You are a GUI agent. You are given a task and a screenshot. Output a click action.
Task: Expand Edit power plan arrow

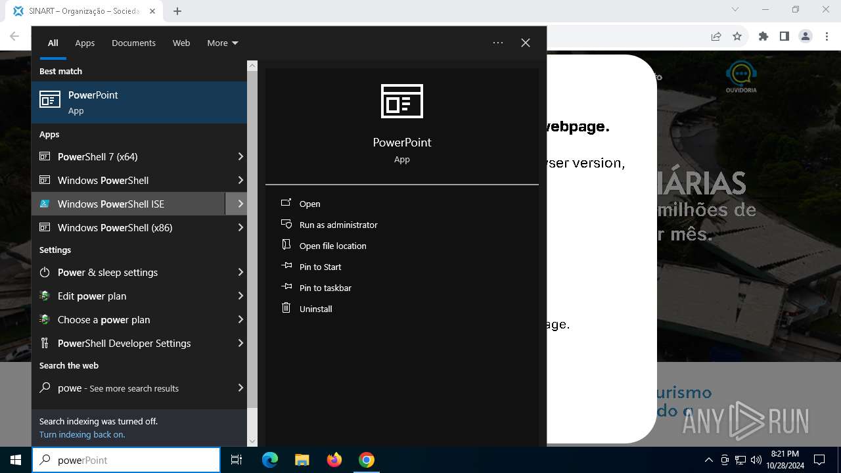(240, 296)
